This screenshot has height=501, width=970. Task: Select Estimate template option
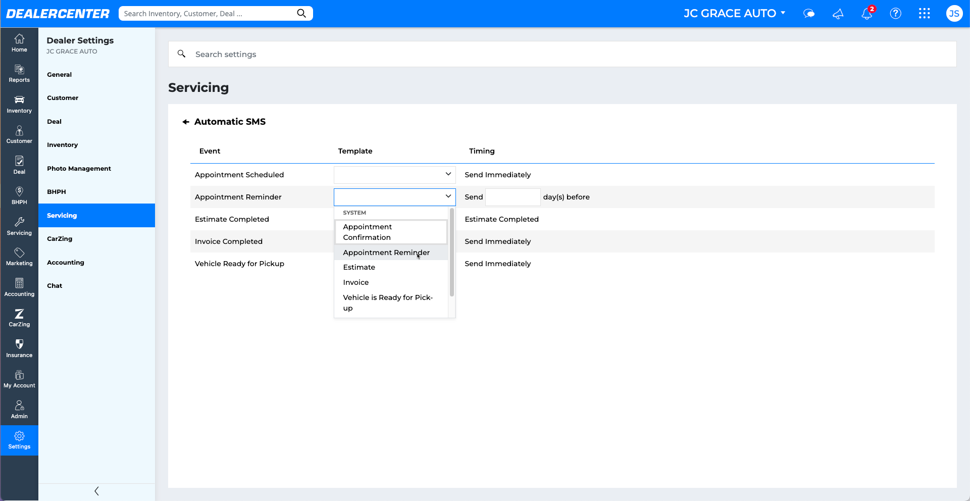coord(391,267)
